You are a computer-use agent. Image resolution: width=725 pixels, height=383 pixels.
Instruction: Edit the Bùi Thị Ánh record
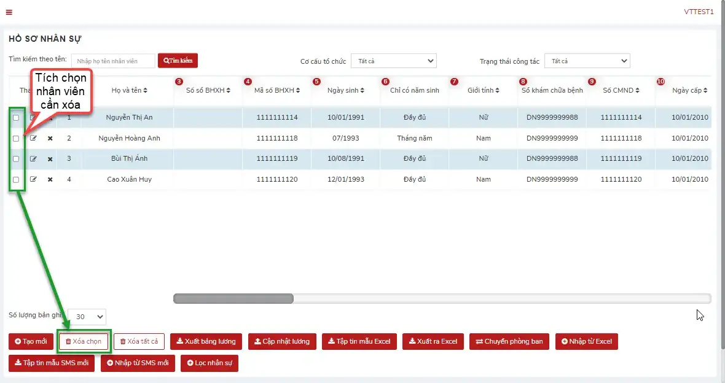(33, 159)
